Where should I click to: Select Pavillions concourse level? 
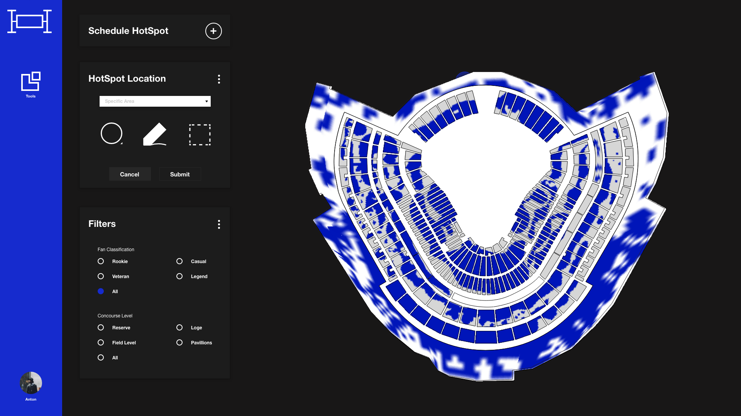(x=179, y=342)
